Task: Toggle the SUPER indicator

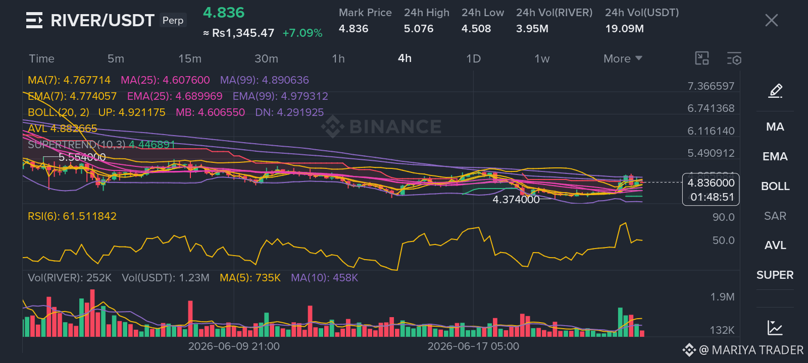Action: point(775,275)
